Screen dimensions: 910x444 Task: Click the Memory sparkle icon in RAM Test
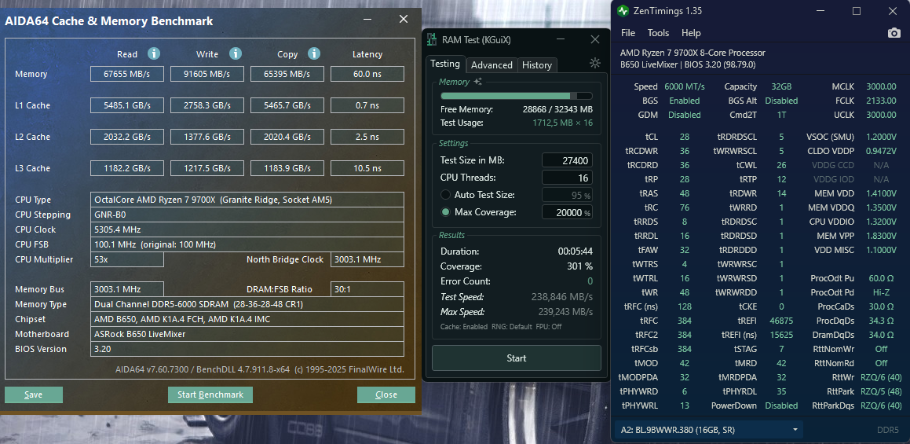coord(477,82)
